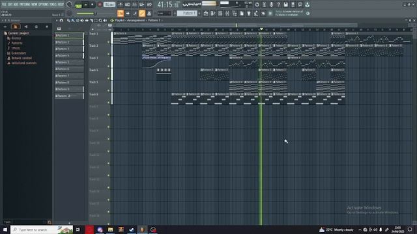This screenshot has height=234, width=417.
Task: Click the download update icon
Action: coord(307,5)
